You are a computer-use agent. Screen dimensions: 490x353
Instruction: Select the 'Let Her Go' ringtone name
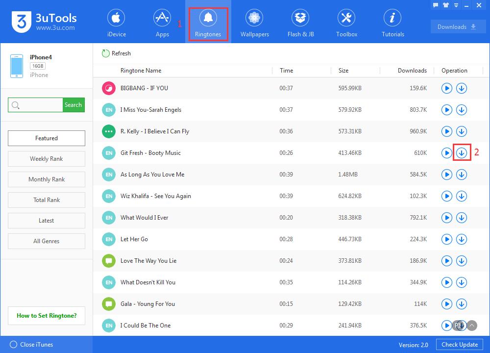point(134,239)
